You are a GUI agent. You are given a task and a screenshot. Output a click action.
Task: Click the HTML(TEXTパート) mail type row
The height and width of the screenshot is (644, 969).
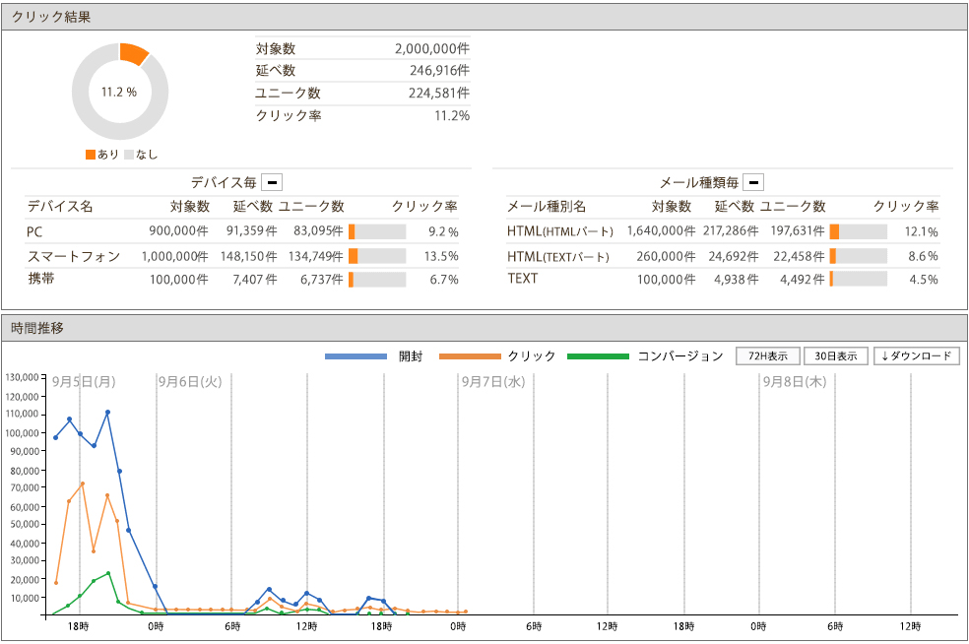click(x=558, y=256)
